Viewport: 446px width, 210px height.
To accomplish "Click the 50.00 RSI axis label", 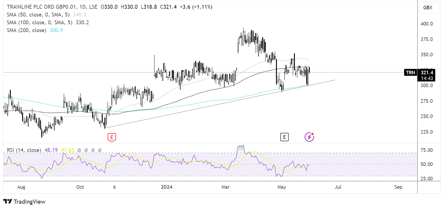I will coord(427,164).
